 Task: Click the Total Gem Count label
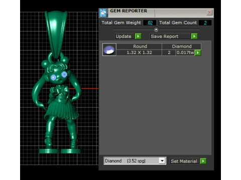(178, 22)
